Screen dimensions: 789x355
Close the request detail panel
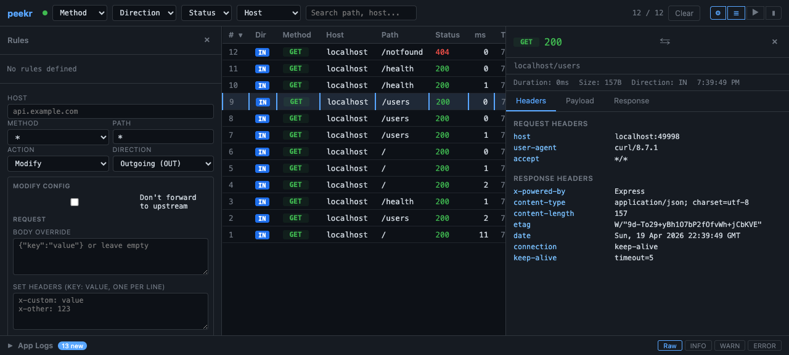tap(775, 41)
